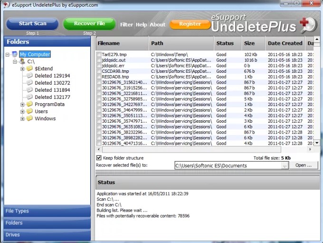Click the $Extend folder icon

[29, 69]
